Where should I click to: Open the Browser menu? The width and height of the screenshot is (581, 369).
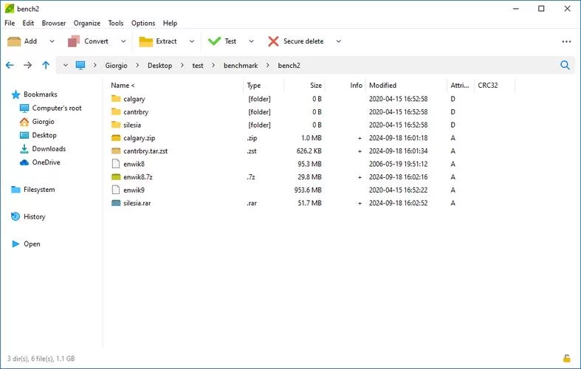(54, 23)
